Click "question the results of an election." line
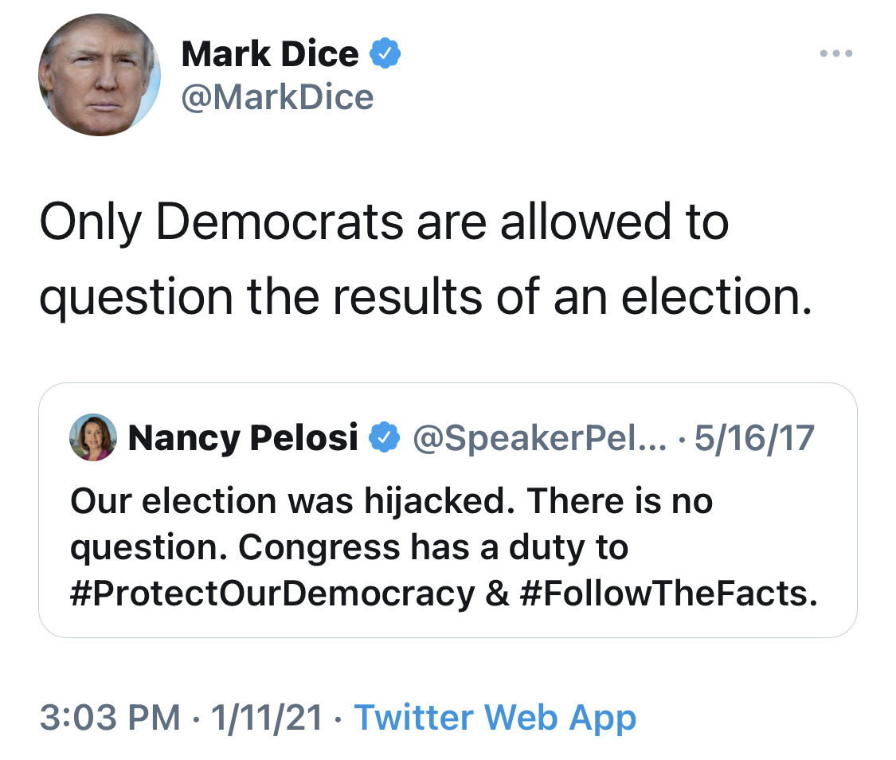This screenshot has height=760, width=896. (x=425, y=296)
